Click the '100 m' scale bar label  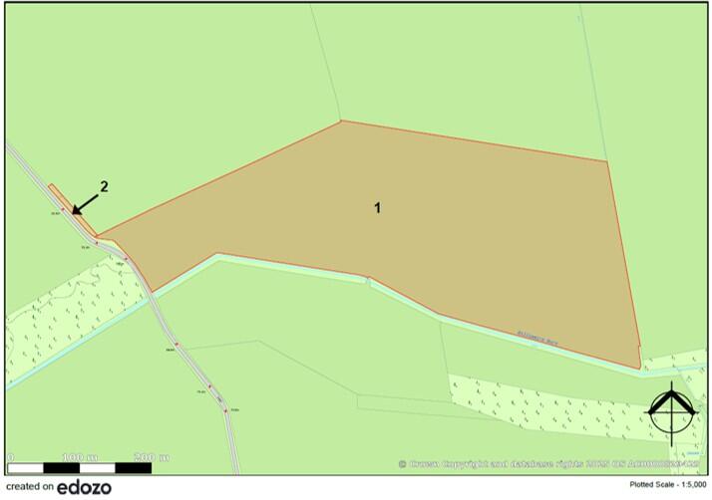coord(80,455)
